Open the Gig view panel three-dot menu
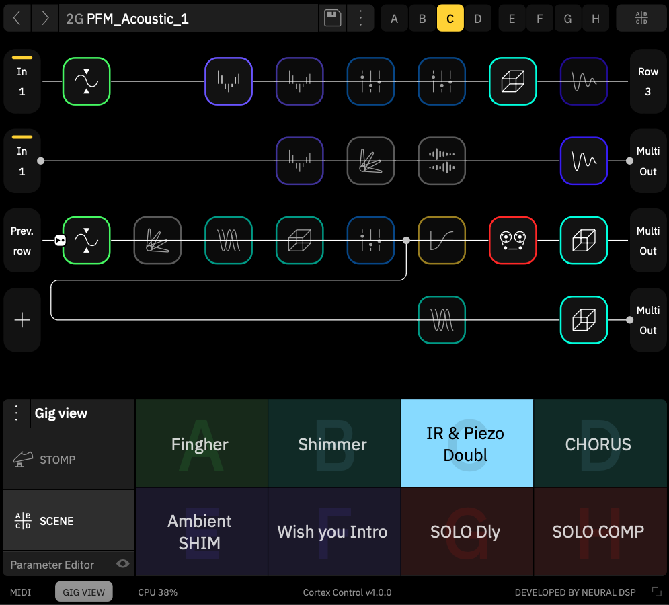 [15, 413]
